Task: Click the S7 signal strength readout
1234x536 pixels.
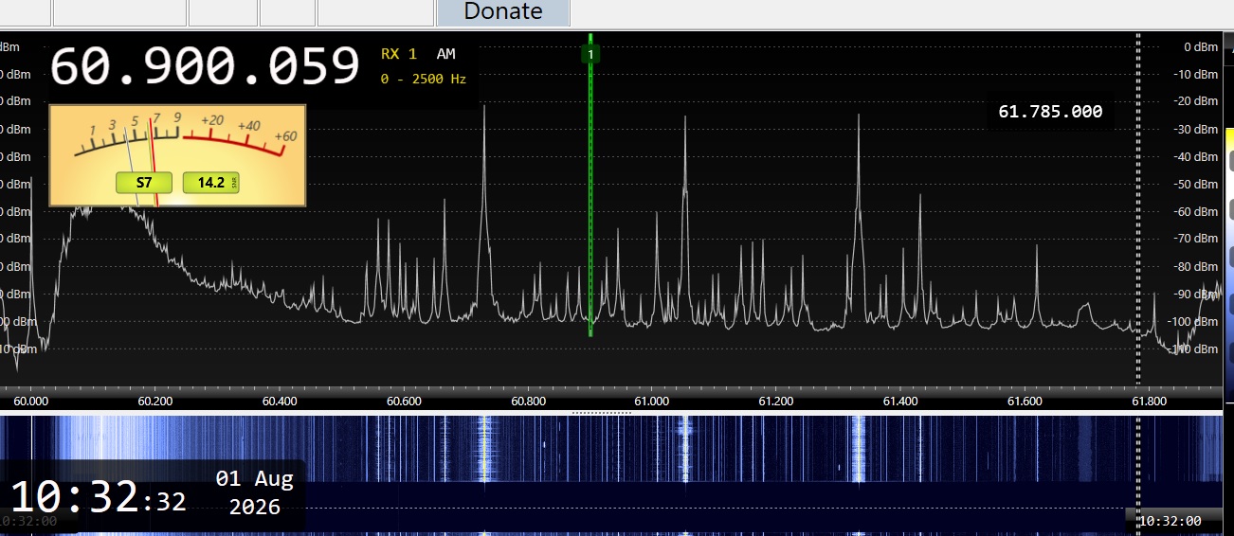Action: tap(143, 182)
